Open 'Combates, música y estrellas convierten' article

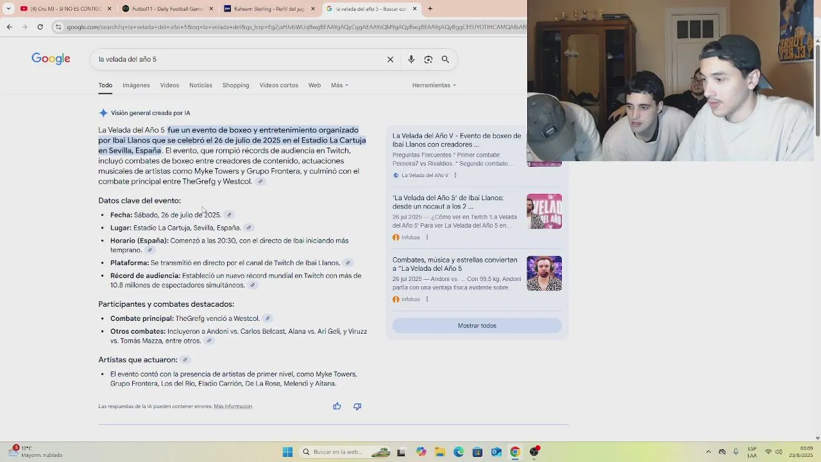tap(455, 264)
